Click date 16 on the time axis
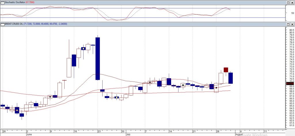Image resolution: width=295 pixels, height=136 pixels. pos(75,131)
